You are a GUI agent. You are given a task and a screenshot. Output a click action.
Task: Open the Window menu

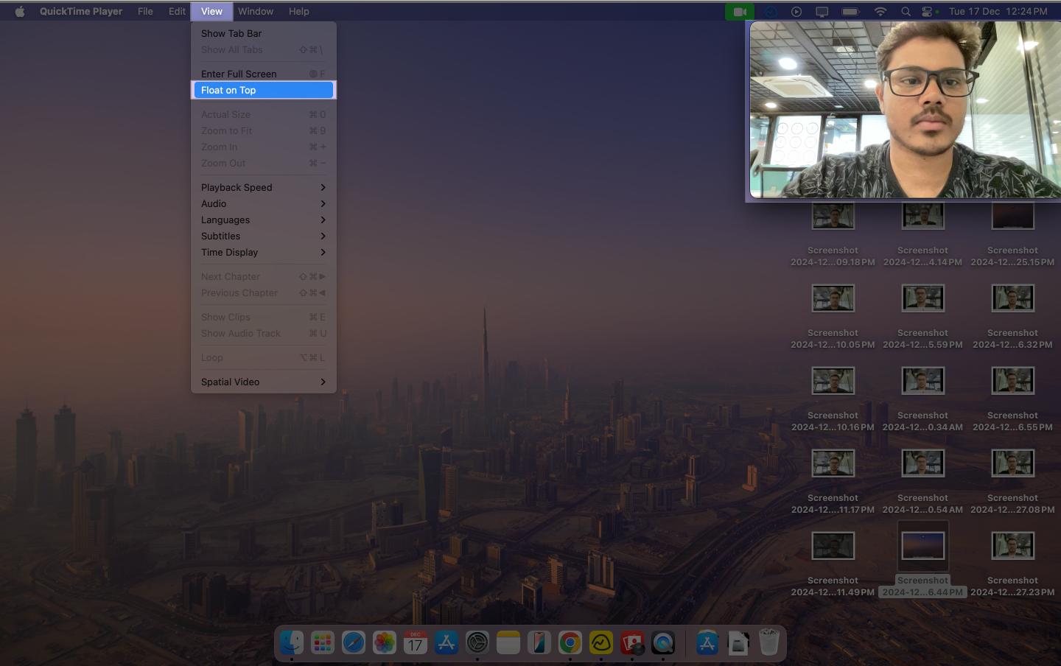(x=256, y=12)
